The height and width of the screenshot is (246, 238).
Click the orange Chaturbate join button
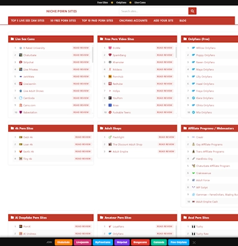64,242
